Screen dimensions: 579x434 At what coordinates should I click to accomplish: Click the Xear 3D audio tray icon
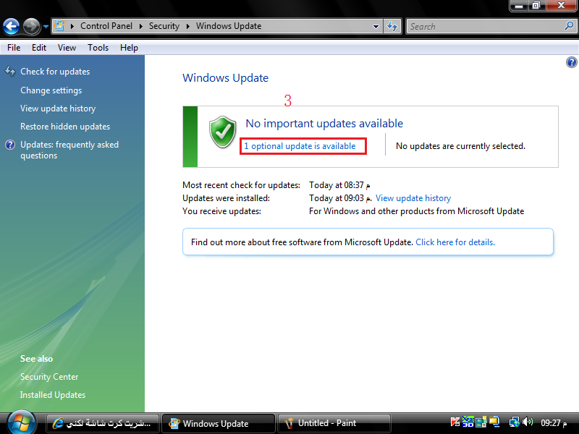point(468,422)
